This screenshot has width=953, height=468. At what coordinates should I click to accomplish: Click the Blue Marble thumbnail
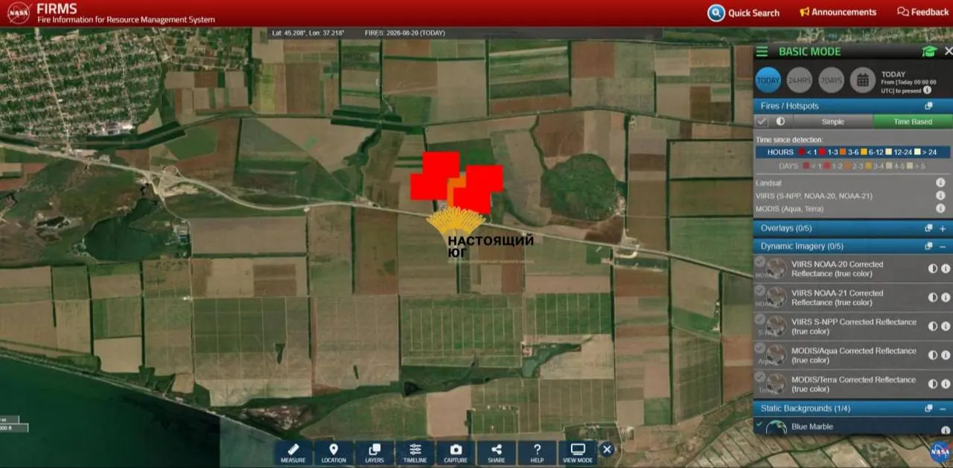[777, 427]
